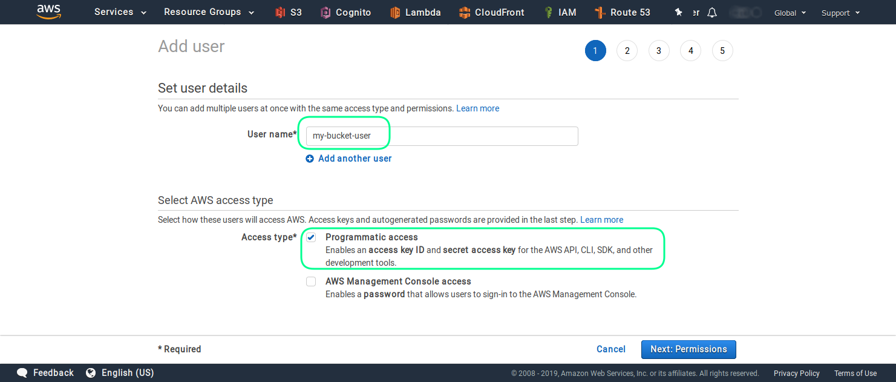896x382 pixels.
Task: Click the AWS logo to go home
Action: coord(48,12)
